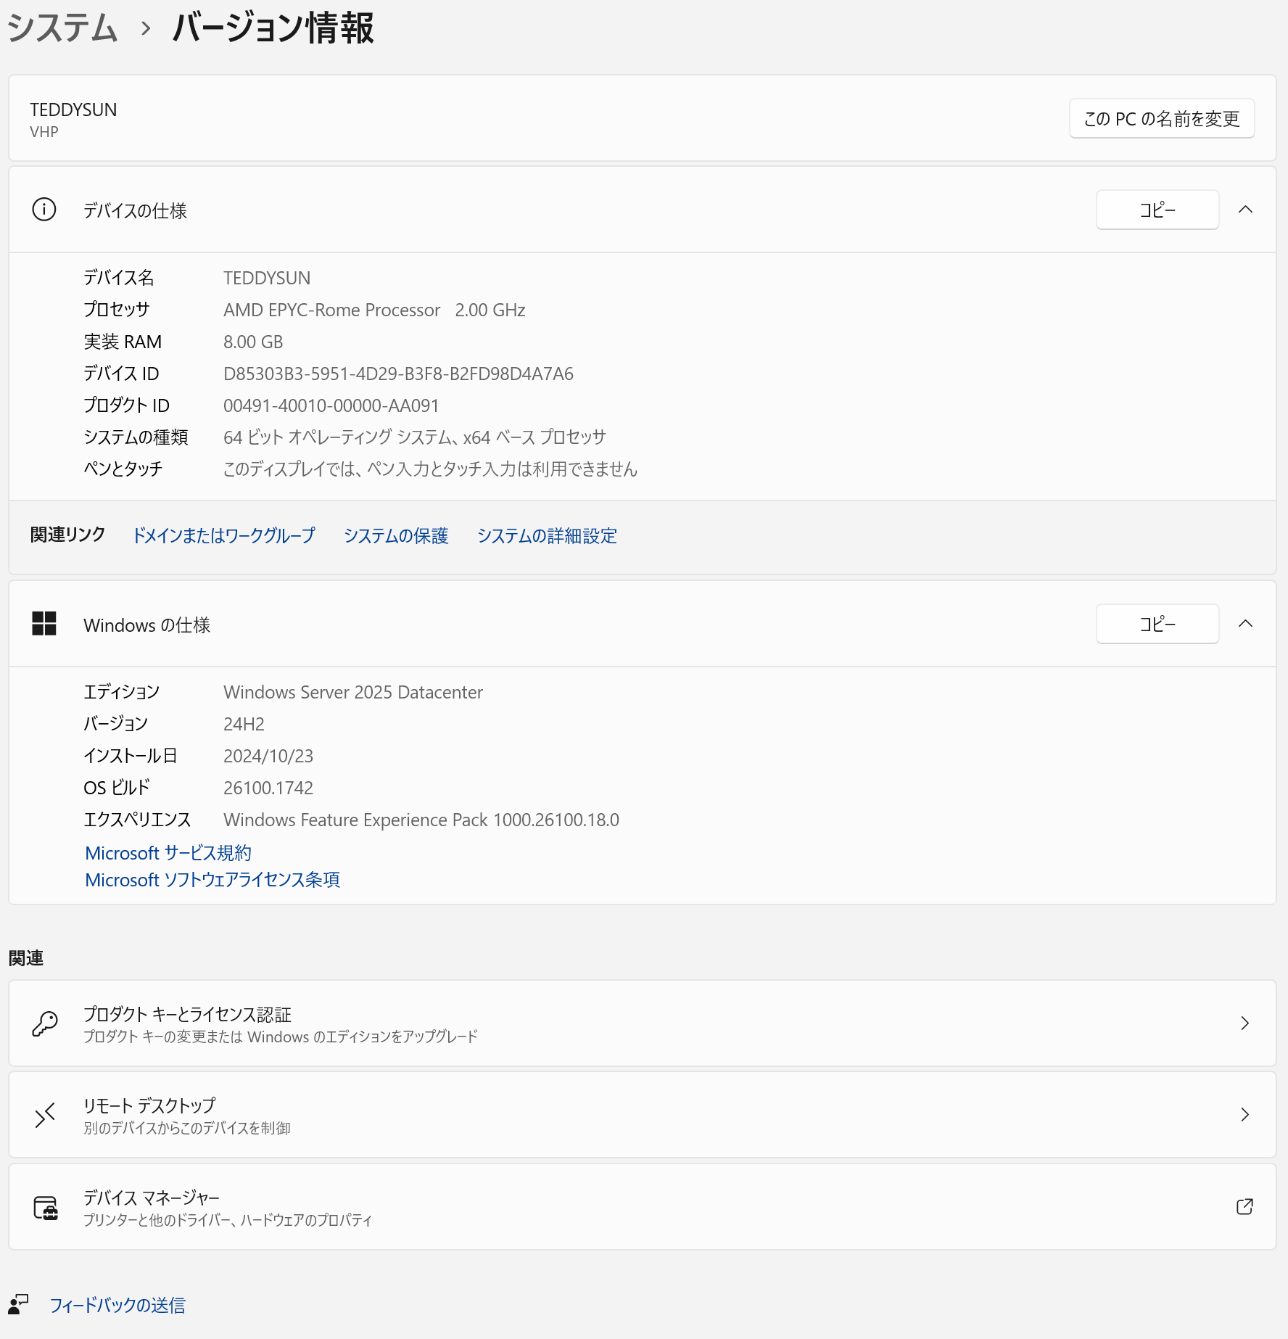Select the ペンとタッチ label

(x=123, y=469)
